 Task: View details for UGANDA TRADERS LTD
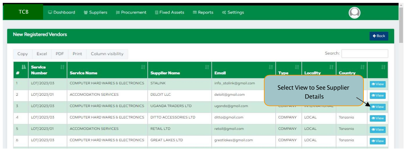pos(378,107)
